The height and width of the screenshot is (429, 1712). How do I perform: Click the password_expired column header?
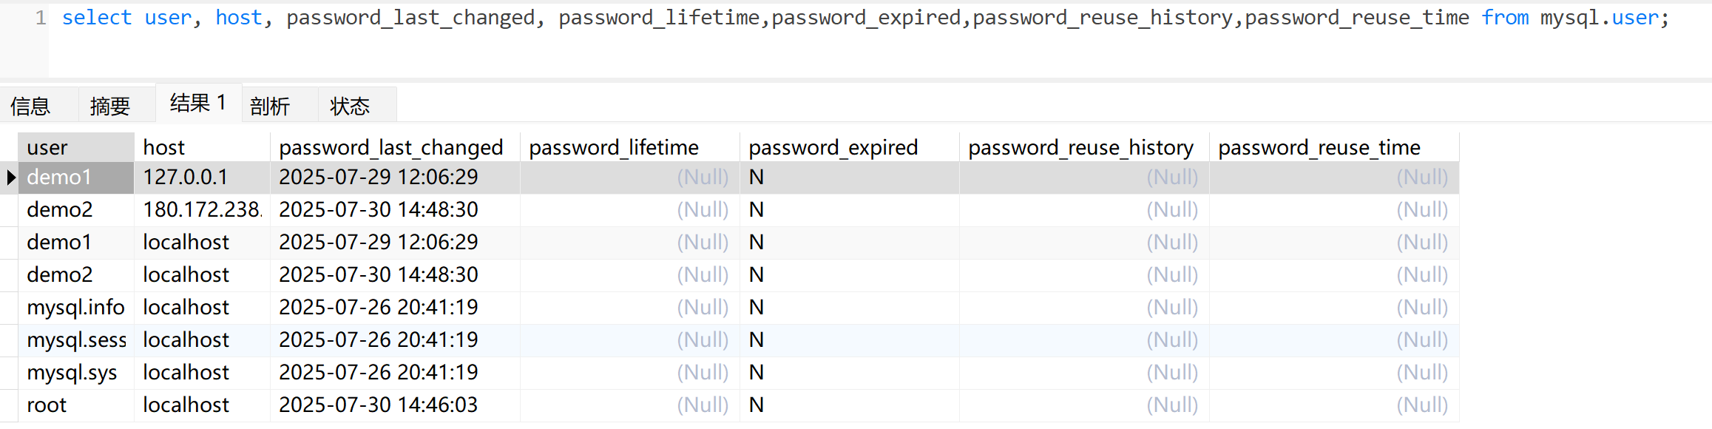833,148
